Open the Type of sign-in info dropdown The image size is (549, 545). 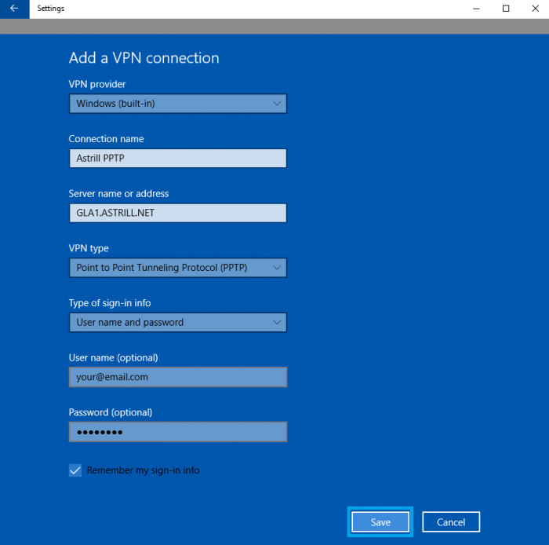coord(177,322)
